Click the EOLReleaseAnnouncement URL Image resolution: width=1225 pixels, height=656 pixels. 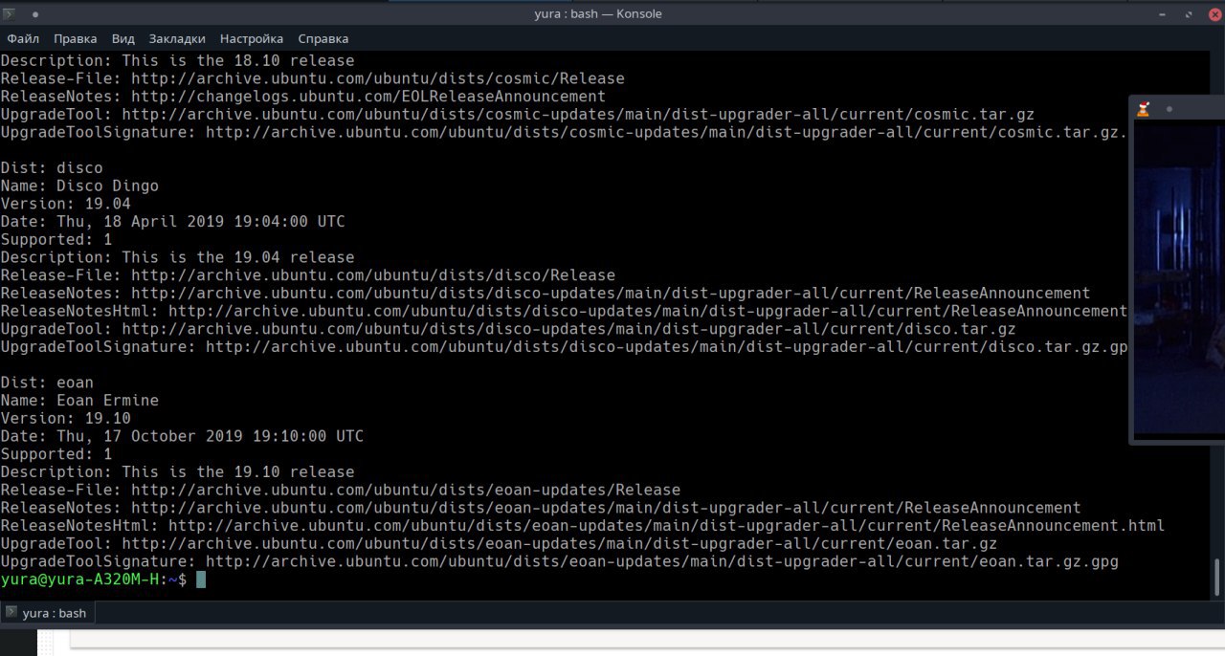coord(368,97)
